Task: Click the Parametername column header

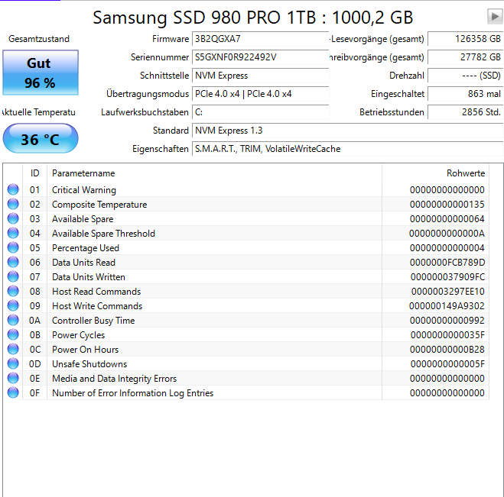Action: tap(214, 173)
